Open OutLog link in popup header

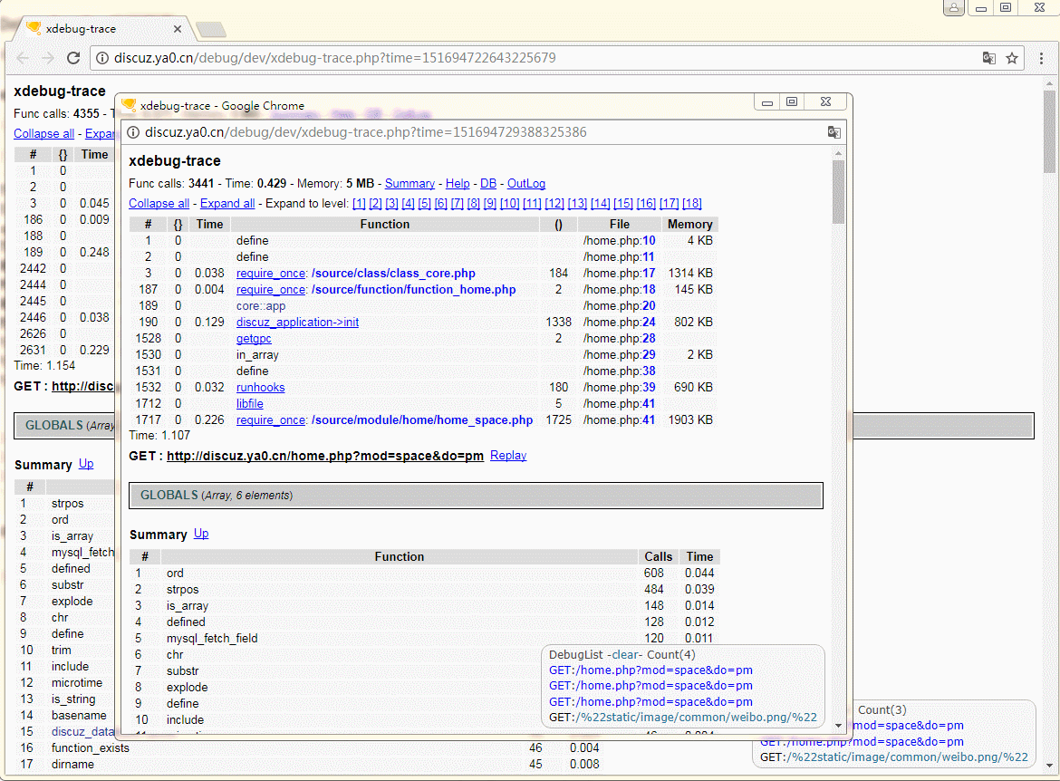(526, 184)
